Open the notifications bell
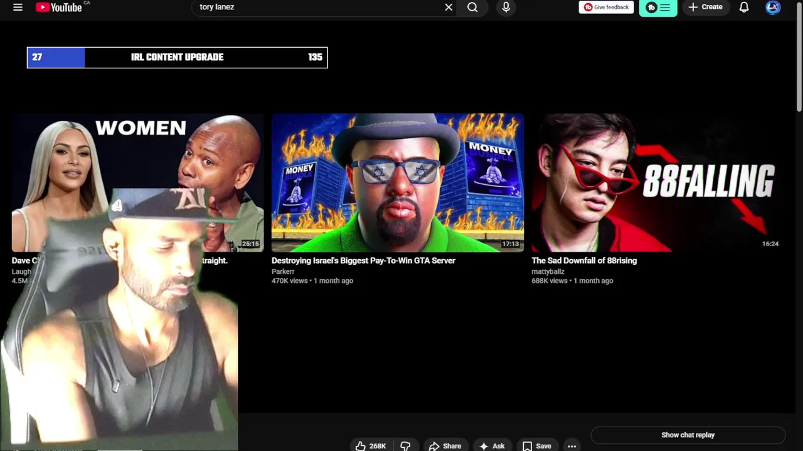Screen dimensions: 803x451 coord(744,7)
